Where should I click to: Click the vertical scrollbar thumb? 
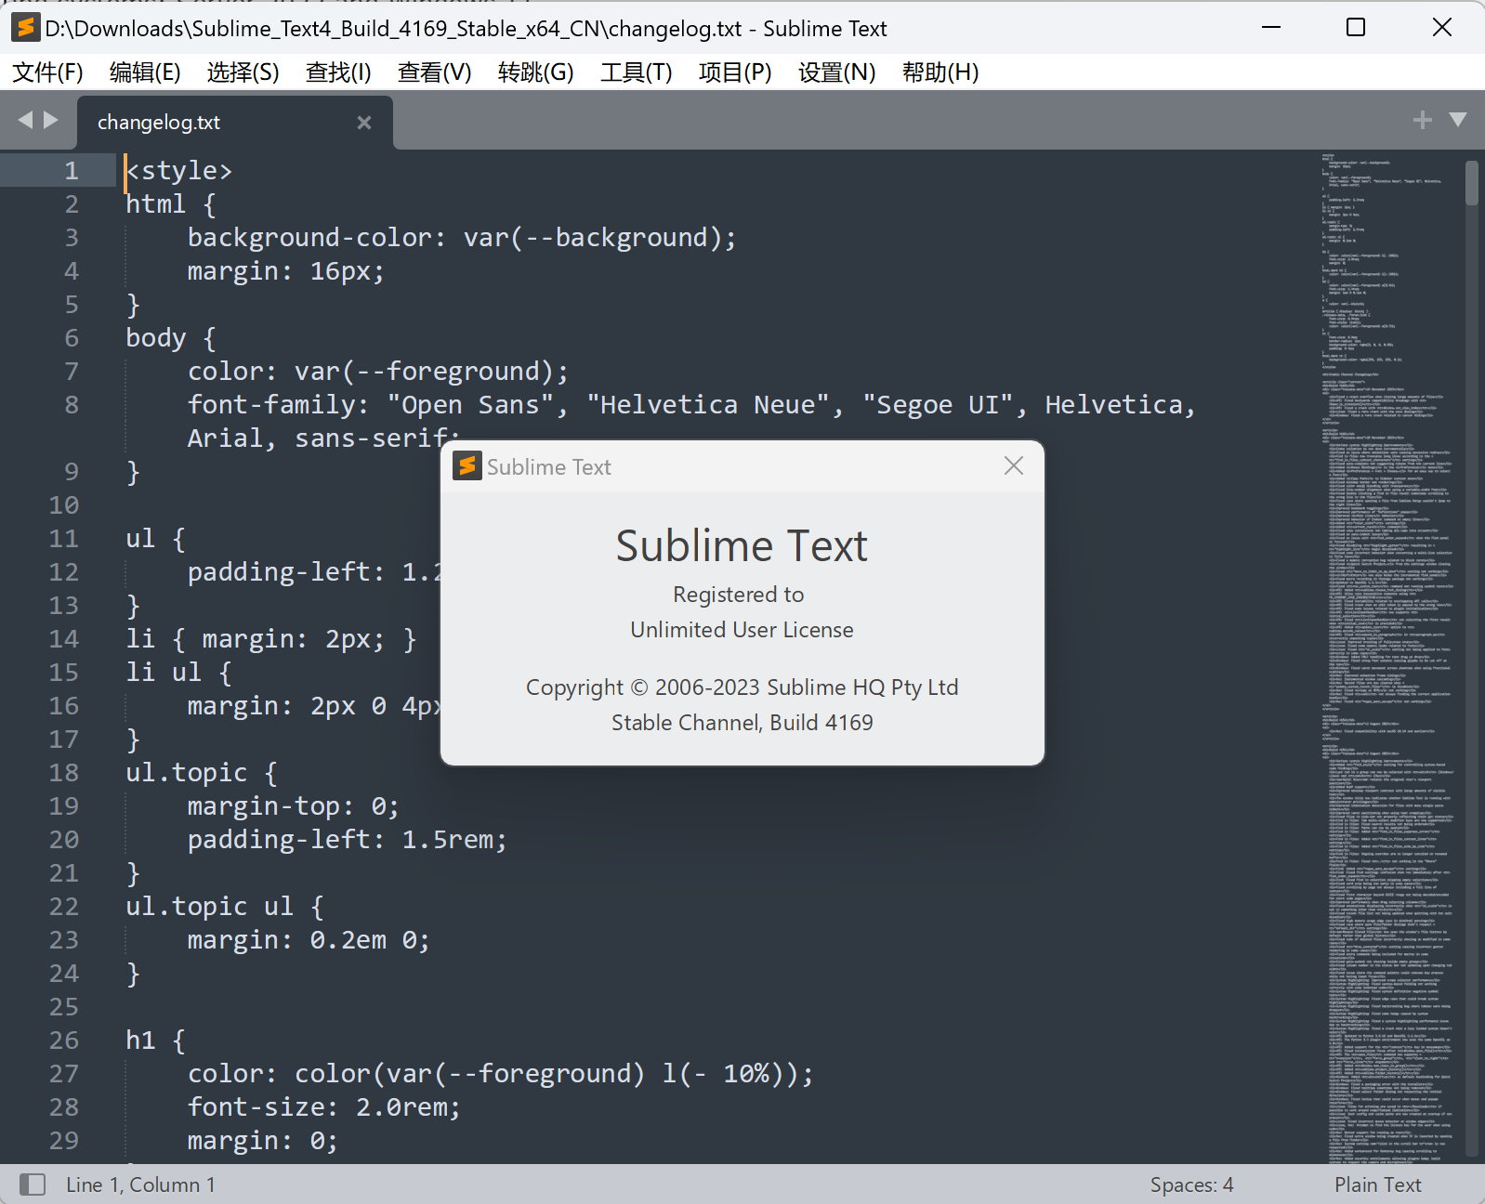[1471, 183]
